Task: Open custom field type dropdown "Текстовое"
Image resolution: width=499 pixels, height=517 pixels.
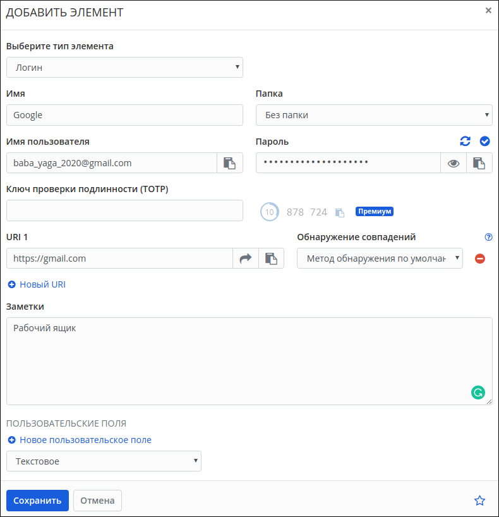Action: (104, 461)
